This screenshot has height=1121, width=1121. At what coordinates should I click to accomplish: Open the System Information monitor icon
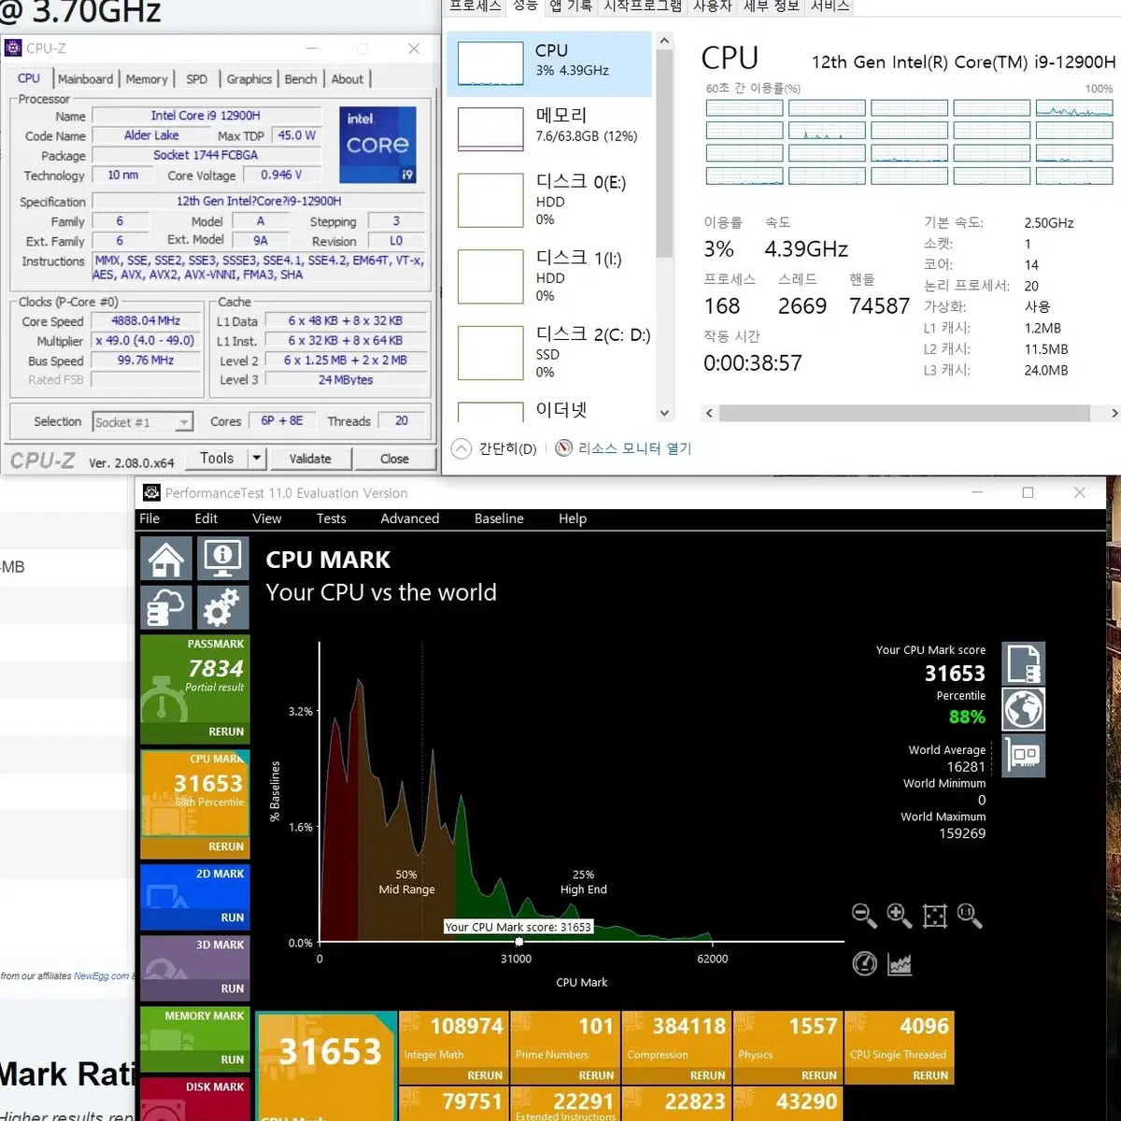pyautogui.click(x=222, y=559)
